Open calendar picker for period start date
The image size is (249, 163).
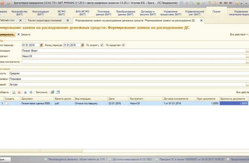tap(42, 45)
